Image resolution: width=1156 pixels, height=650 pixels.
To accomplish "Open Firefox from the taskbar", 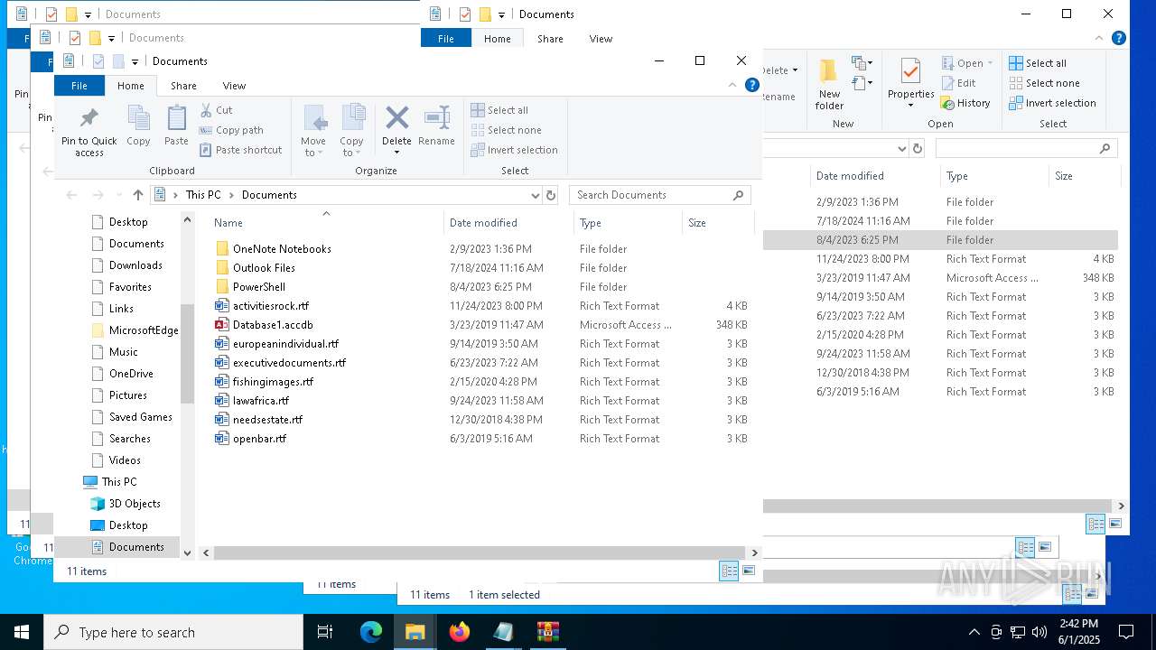I will tap(460, 632).
